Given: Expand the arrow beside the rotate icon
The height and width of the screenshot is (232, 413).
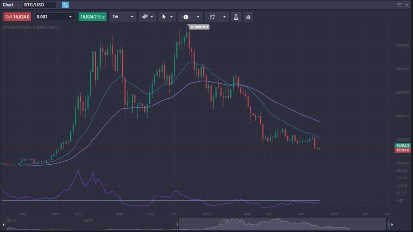Looking at the screenshot, I should 224,17.
